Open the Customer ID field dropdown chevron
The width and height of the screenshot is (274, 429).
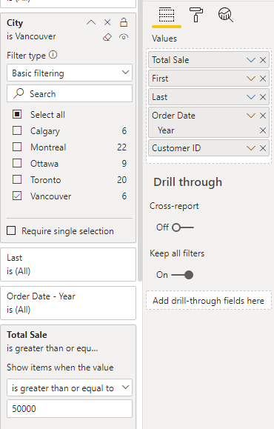point(251,148)
